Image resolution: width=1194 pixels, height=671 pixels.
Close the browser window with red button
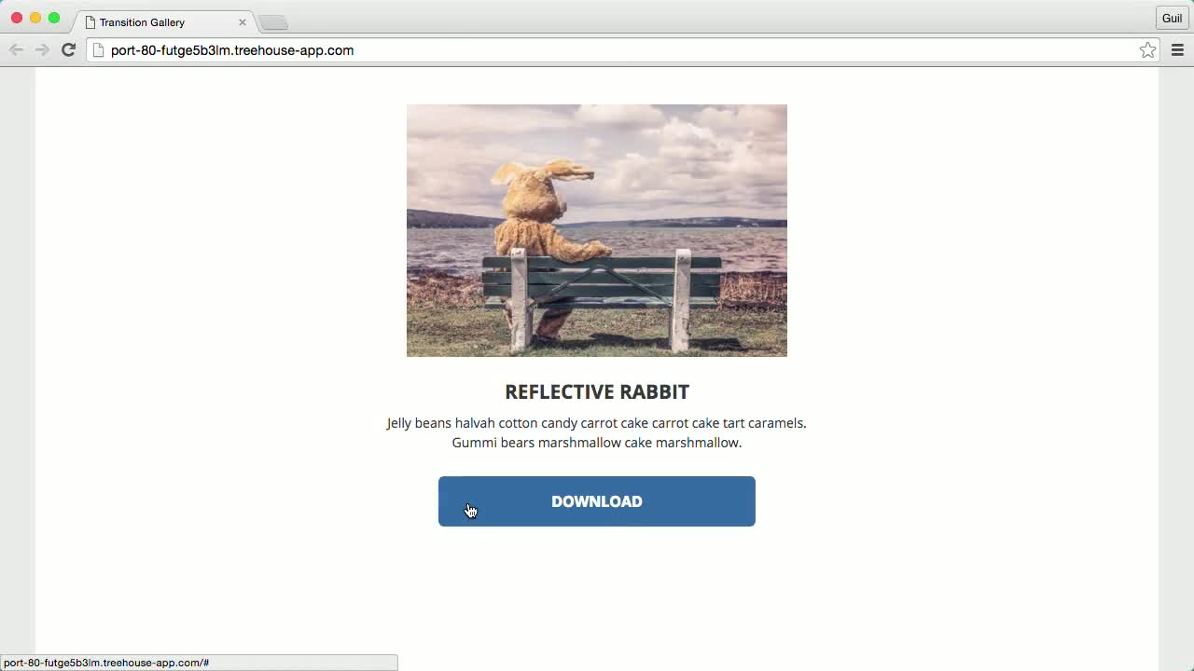(x=17, y=18)
